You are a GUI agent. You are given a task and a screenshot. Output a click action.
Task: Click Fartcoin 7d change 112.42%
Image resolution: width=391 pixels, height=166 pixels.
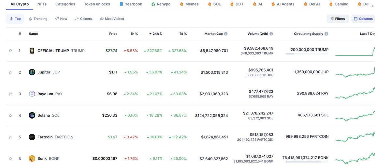tap(178, 137)
